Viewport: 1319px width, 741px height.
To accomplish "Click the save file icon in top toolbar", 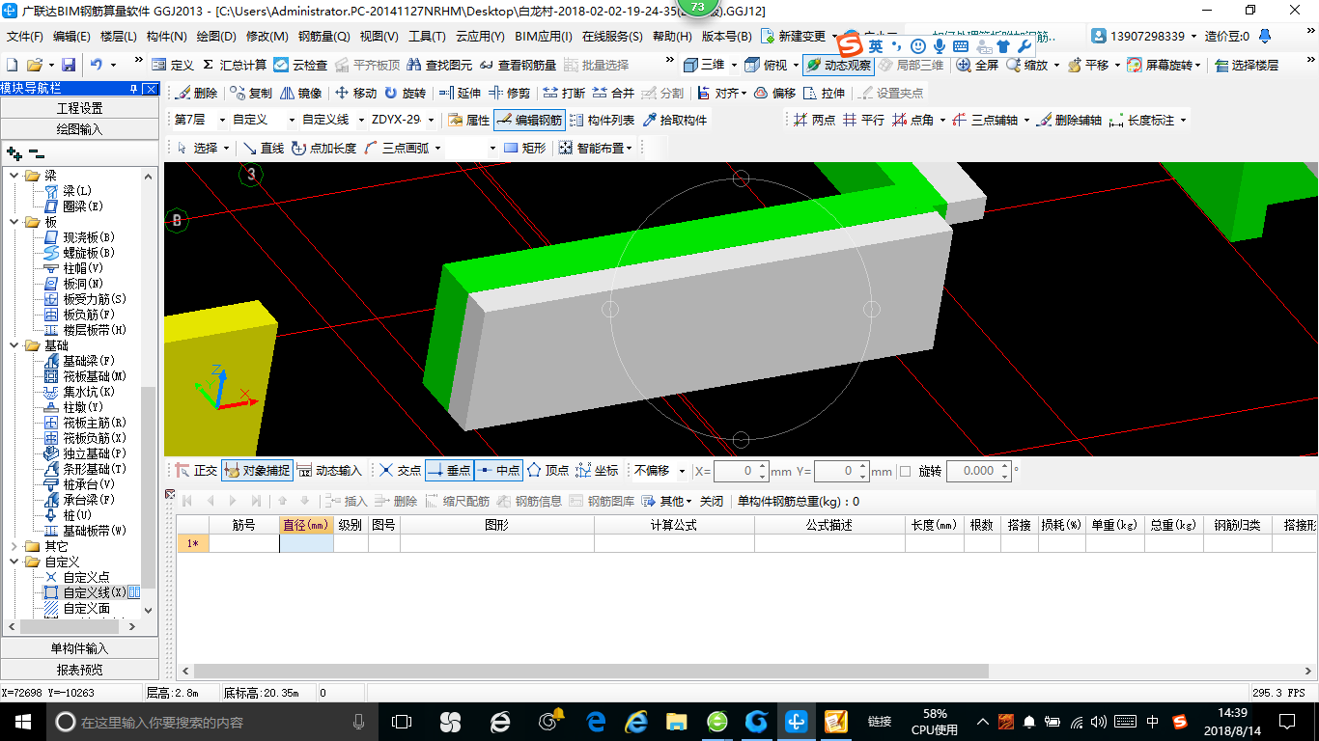I will click(69, 65).
